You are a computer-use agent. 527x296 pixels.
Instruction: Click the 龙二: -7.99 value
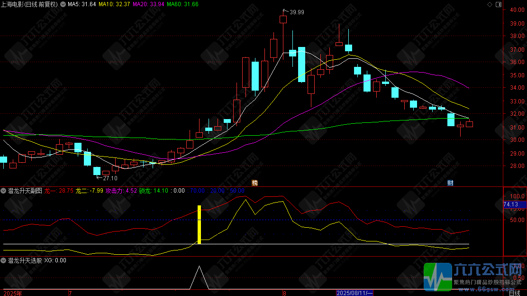pyautogui.click(x=90, y=191)
